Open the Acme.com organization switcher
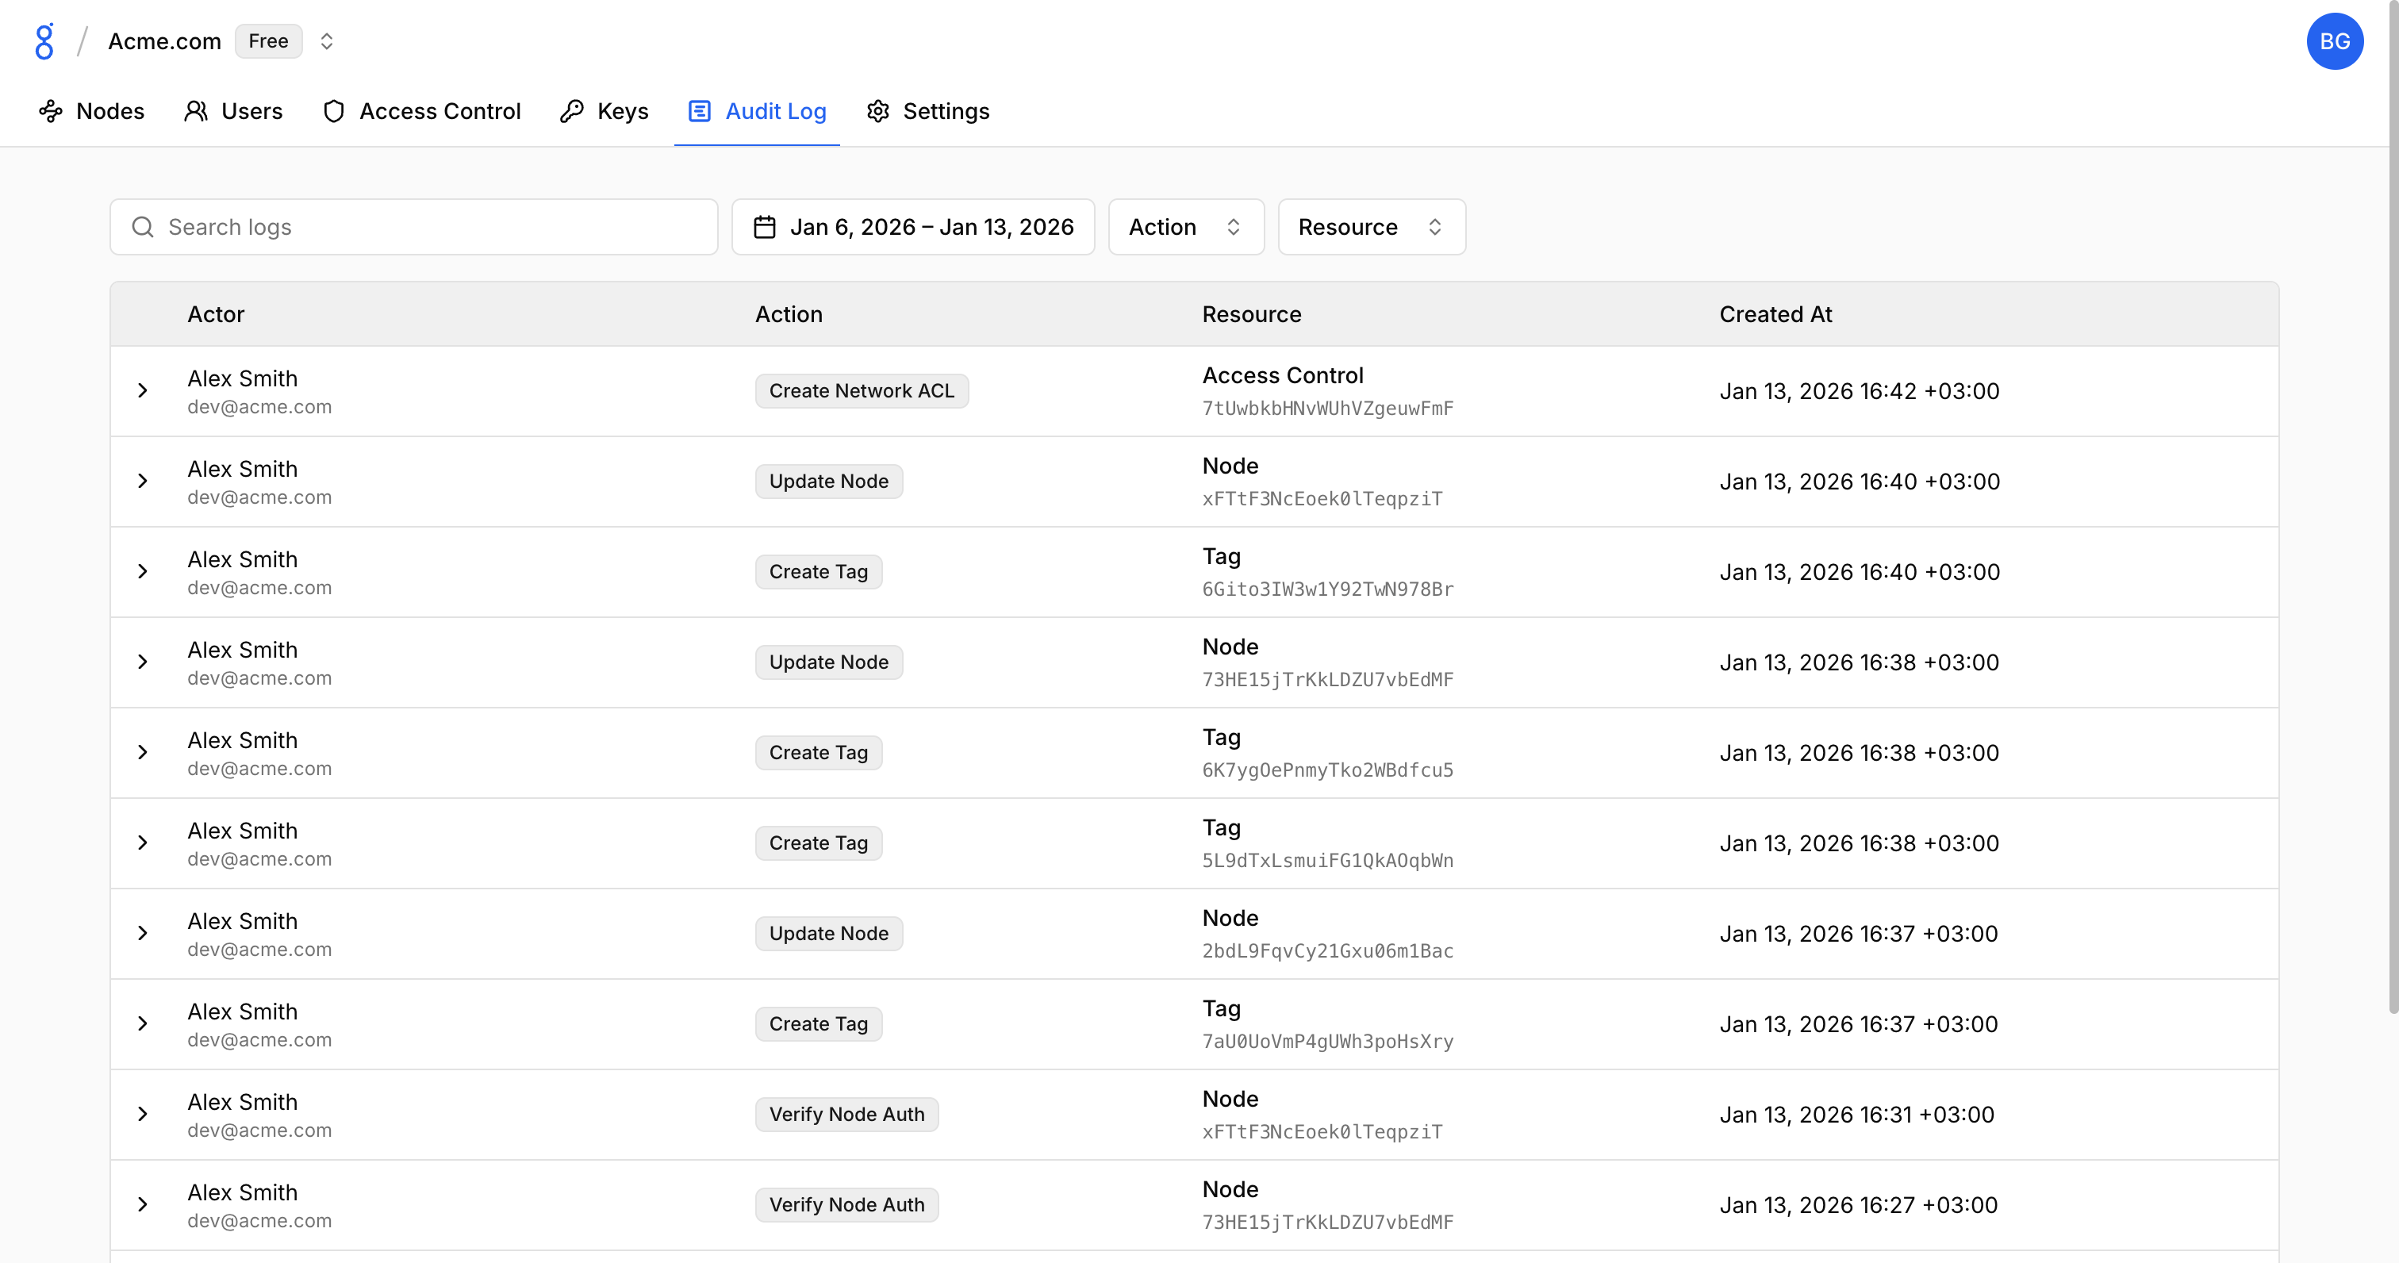The height and width of the screenshot is (1263, 2399). tap(326, 41)
